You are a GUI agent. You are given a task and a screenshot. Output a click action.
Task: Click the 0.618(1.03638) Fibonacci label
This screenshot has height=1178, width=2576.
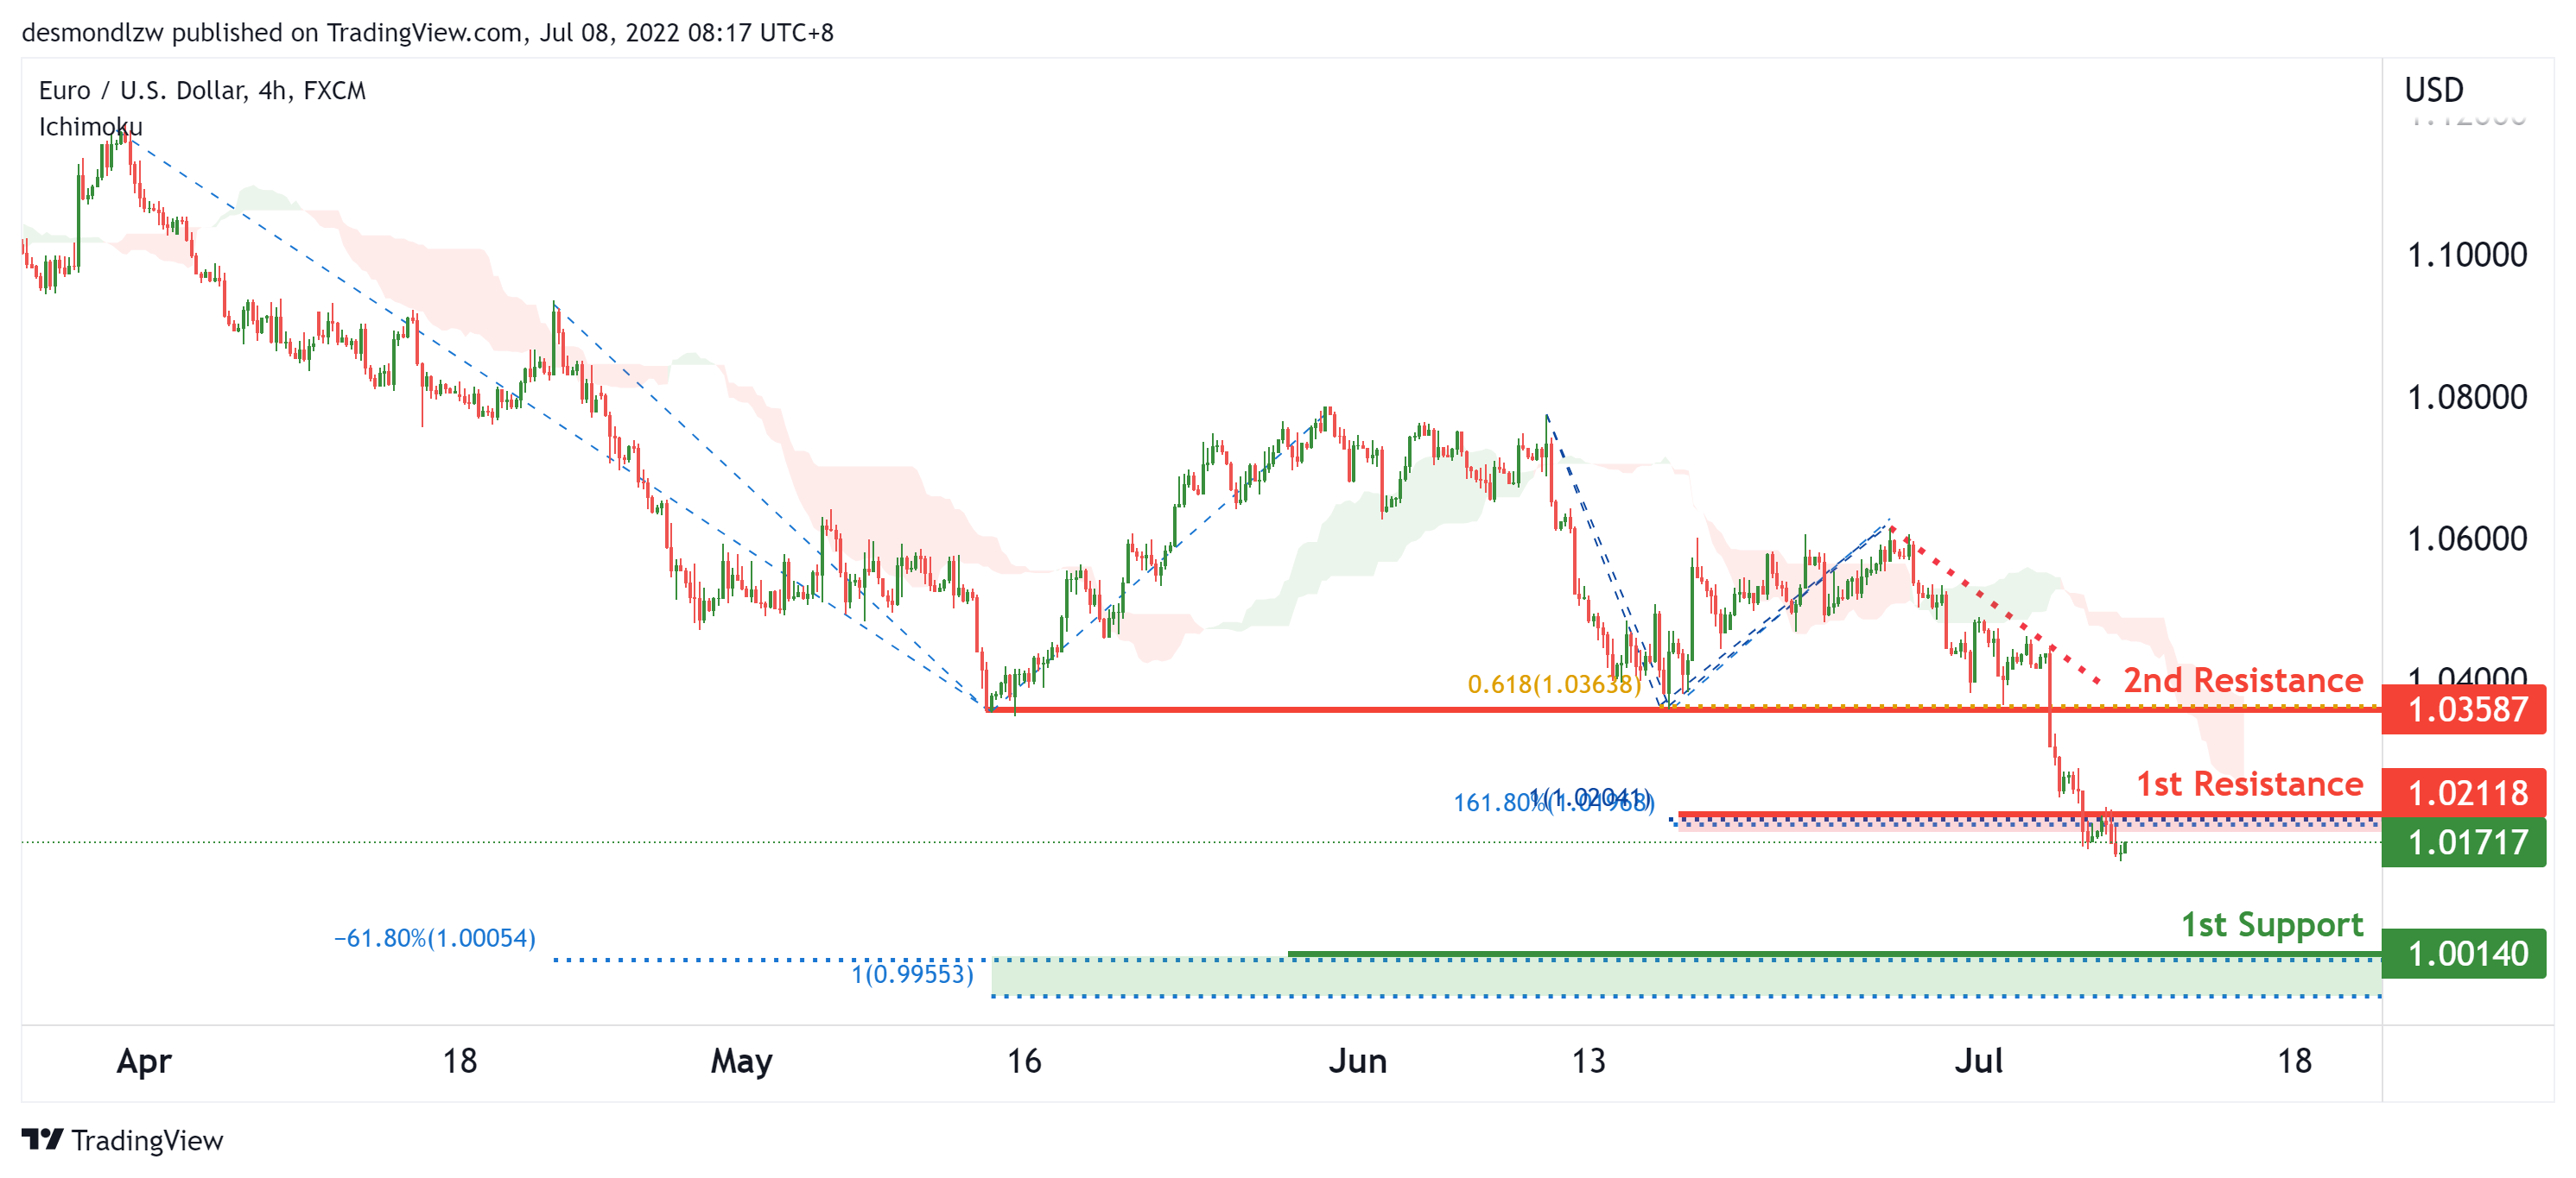[x=1553, y=684]
